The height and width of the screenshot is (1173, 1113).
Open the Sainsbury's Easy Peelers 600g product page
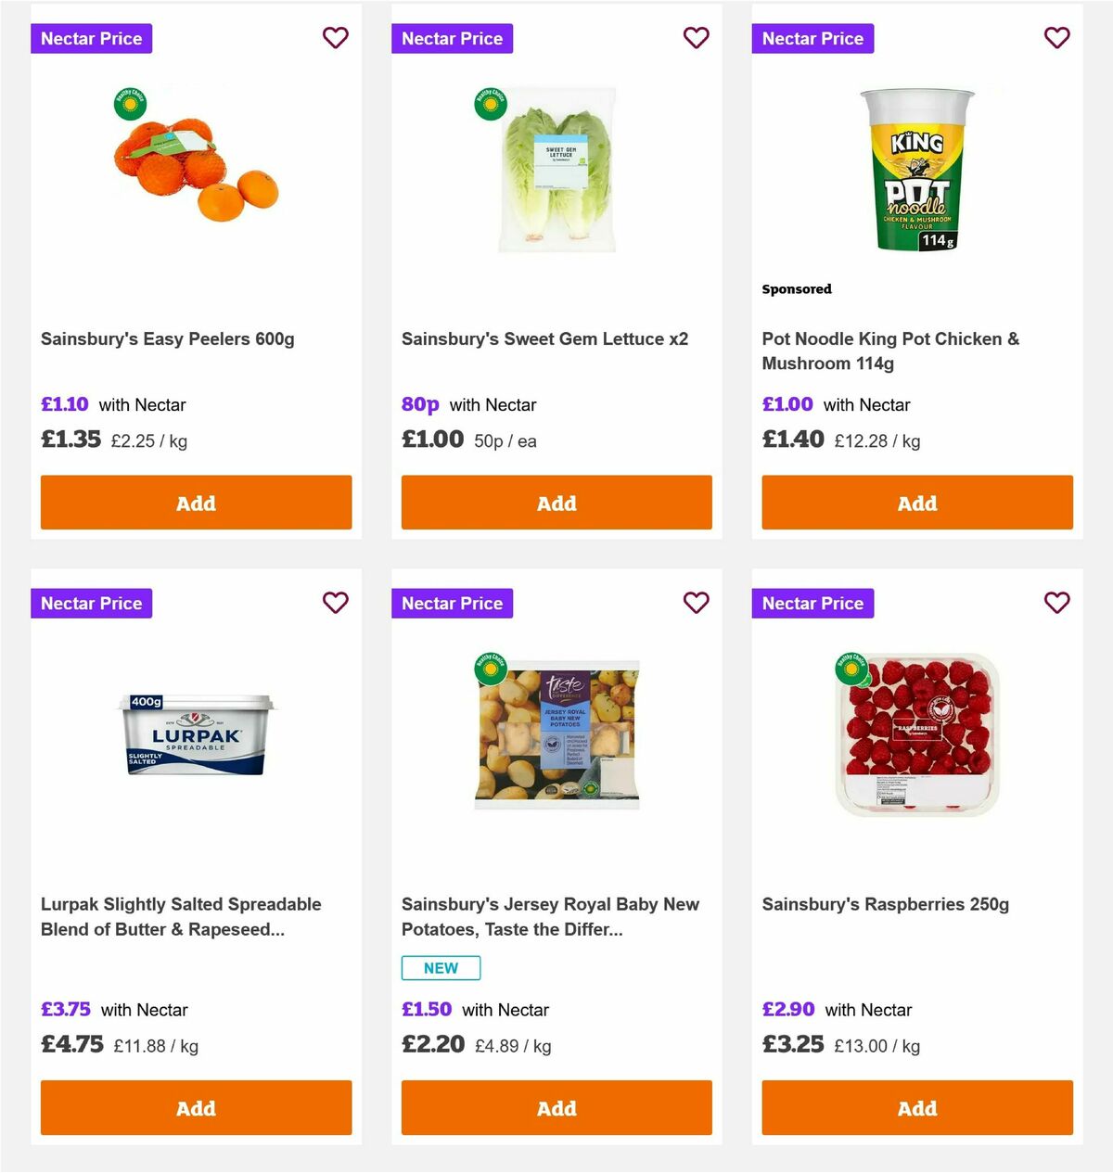[x=168, y=338]
